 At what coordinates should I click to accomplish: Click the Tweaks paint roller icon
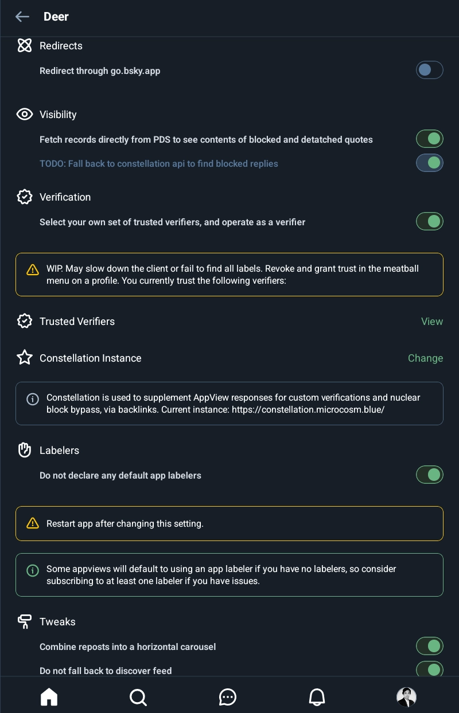(x=24, y=622)
